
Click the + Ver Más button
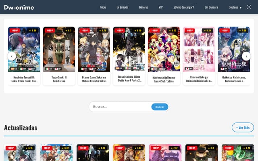click(x=243, y=128)
